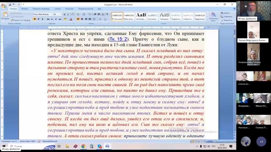This screenshot has height=152, width=271.
Task: Open the Change Case (Aa) menu
Action: point(60,19)
